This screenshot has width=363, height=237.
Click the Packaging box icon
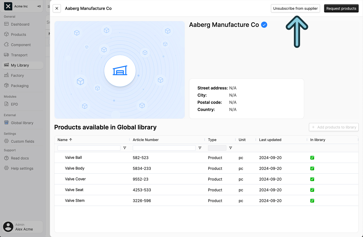[x=6, y=85]
